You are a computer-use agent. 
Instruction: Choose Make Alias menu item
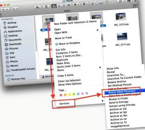63,63
